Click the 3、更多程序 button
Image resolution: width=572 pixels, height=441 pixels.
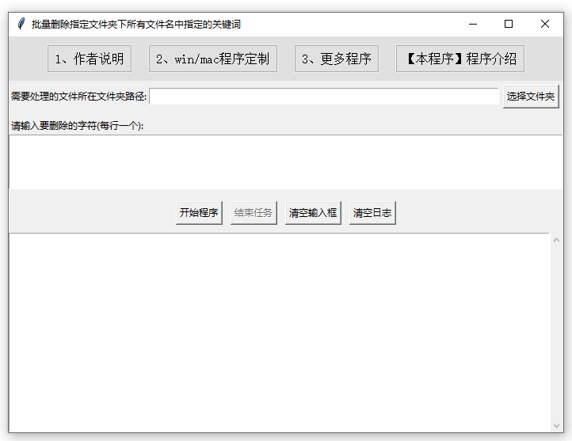point(337,59)
